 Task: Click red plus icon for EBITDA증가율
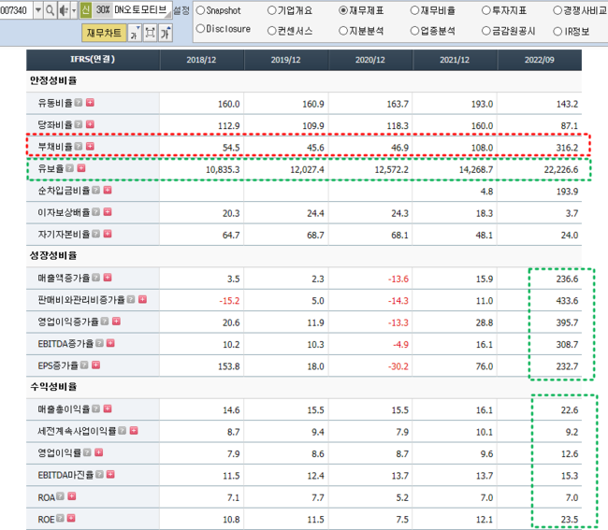[x=110, y=343]
